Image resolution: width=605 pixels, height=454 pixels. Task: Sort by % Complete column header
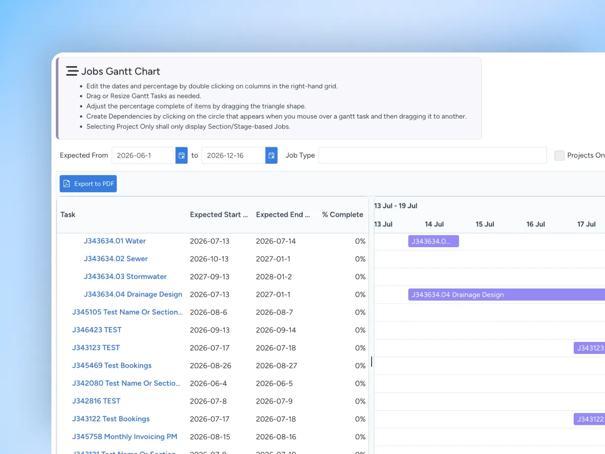click(343, 214)
